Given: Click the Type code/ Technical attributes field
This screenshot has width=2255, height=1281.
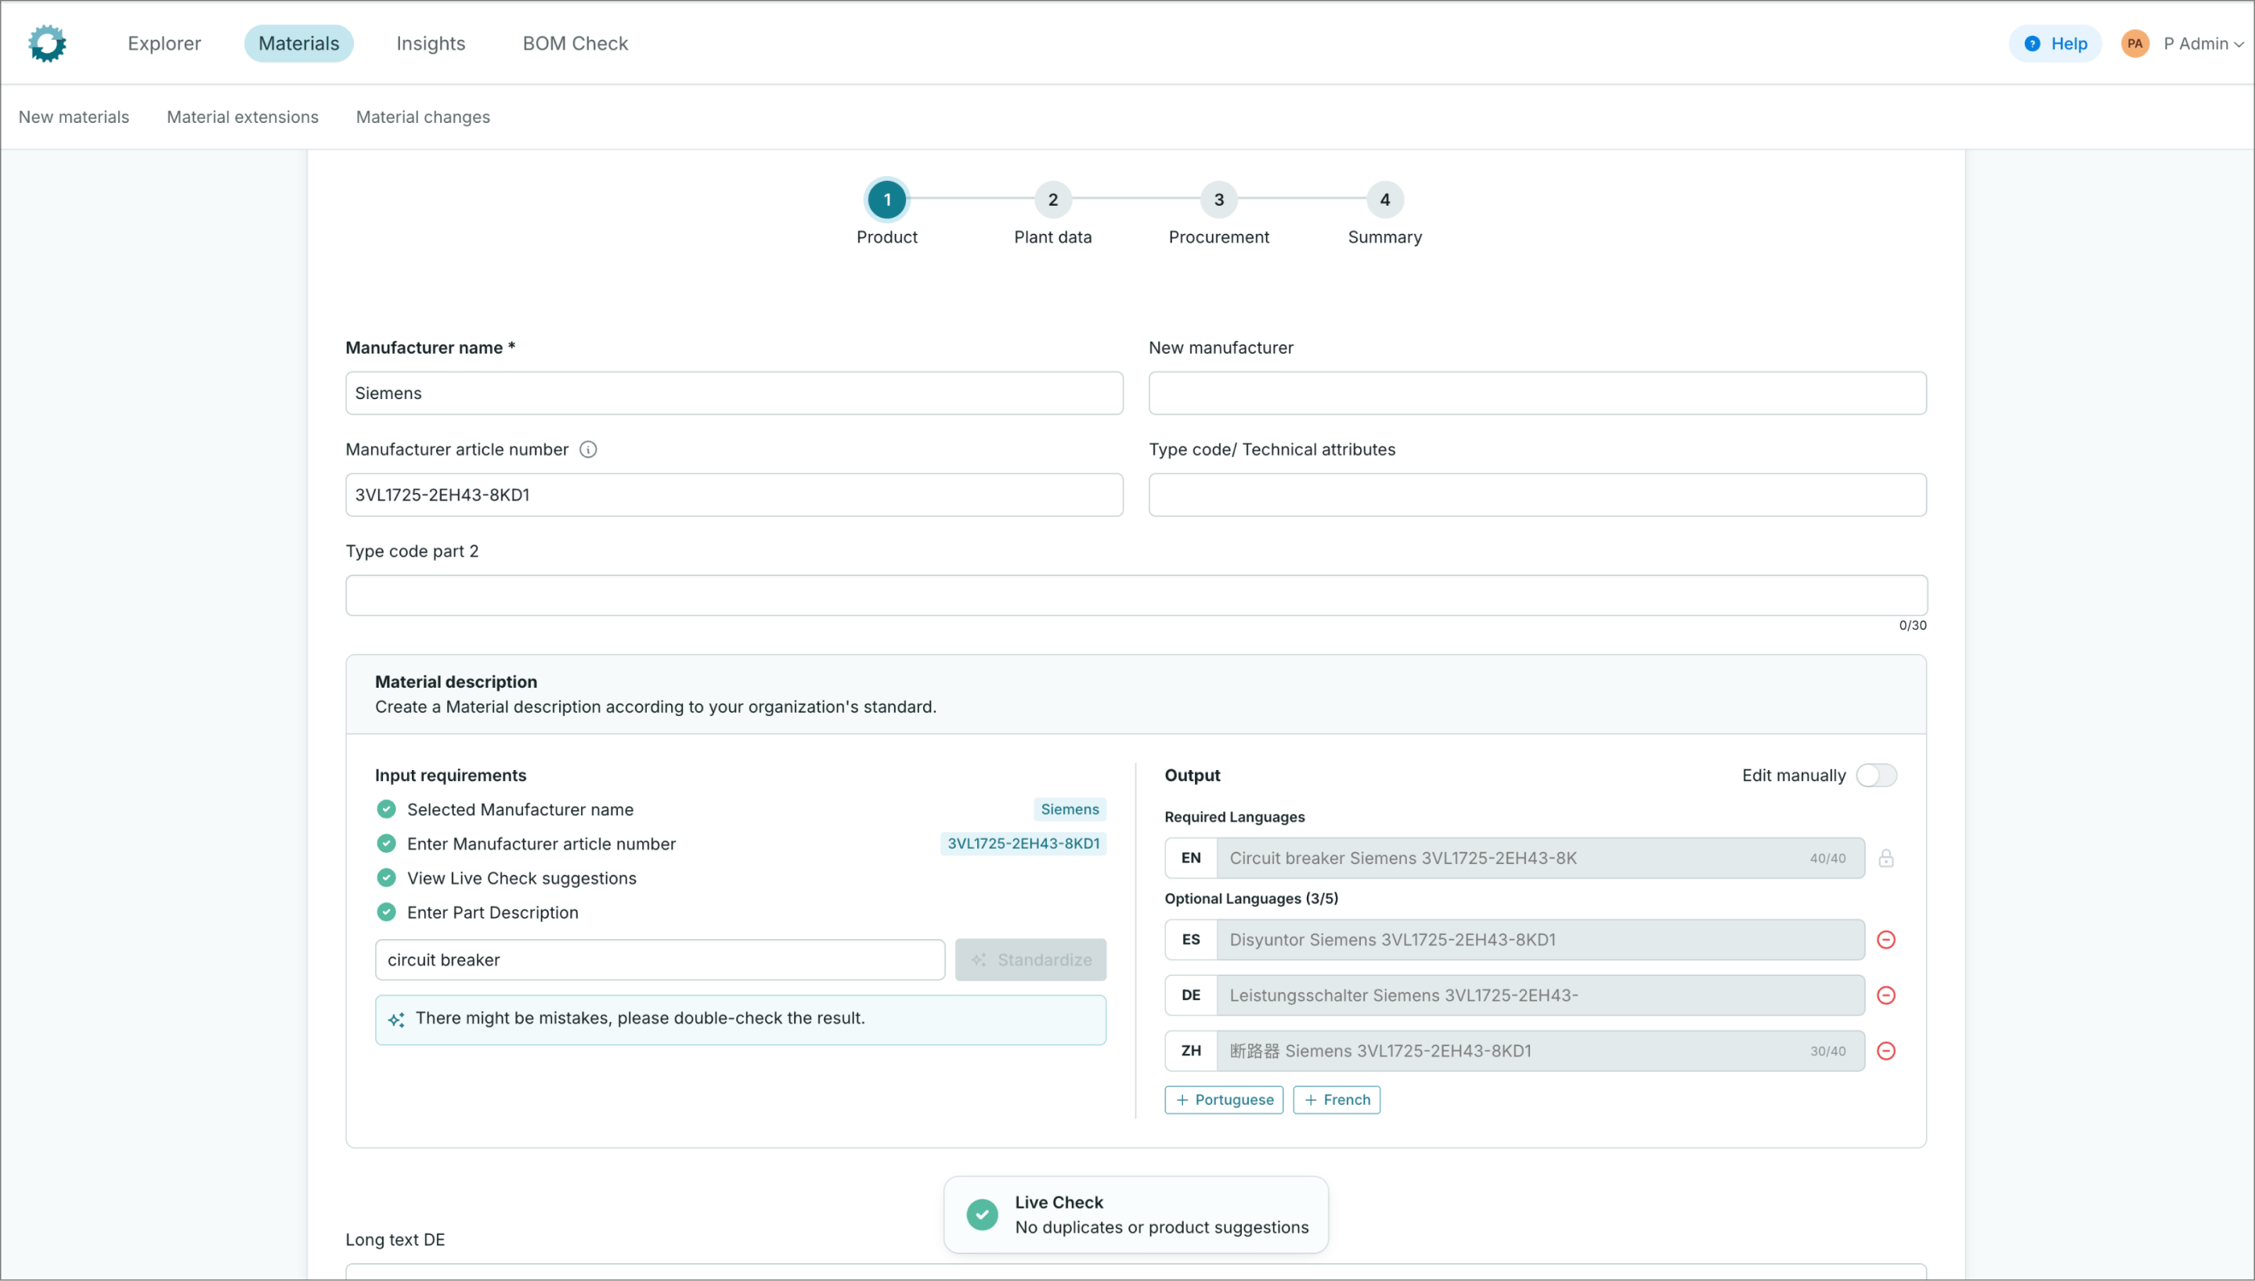Looking at the screenshot, I should pos(1537,495).
